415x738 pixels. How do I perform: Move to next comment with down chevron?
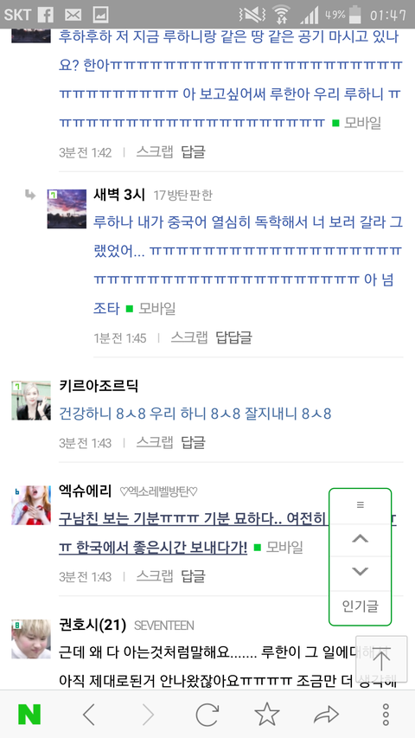point(361,573)
